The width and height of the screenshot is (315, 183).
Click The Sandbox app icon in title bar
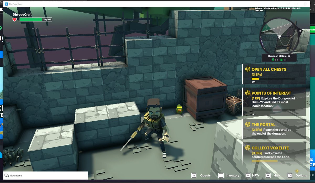pyautogui.click(x=6, y=4)
